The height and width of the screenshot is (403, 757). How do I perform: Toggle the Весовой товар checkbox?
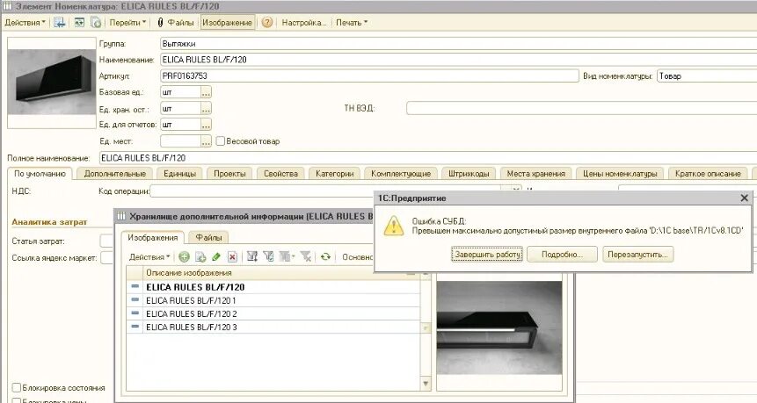pyautogui.click(x=221, y=141)
